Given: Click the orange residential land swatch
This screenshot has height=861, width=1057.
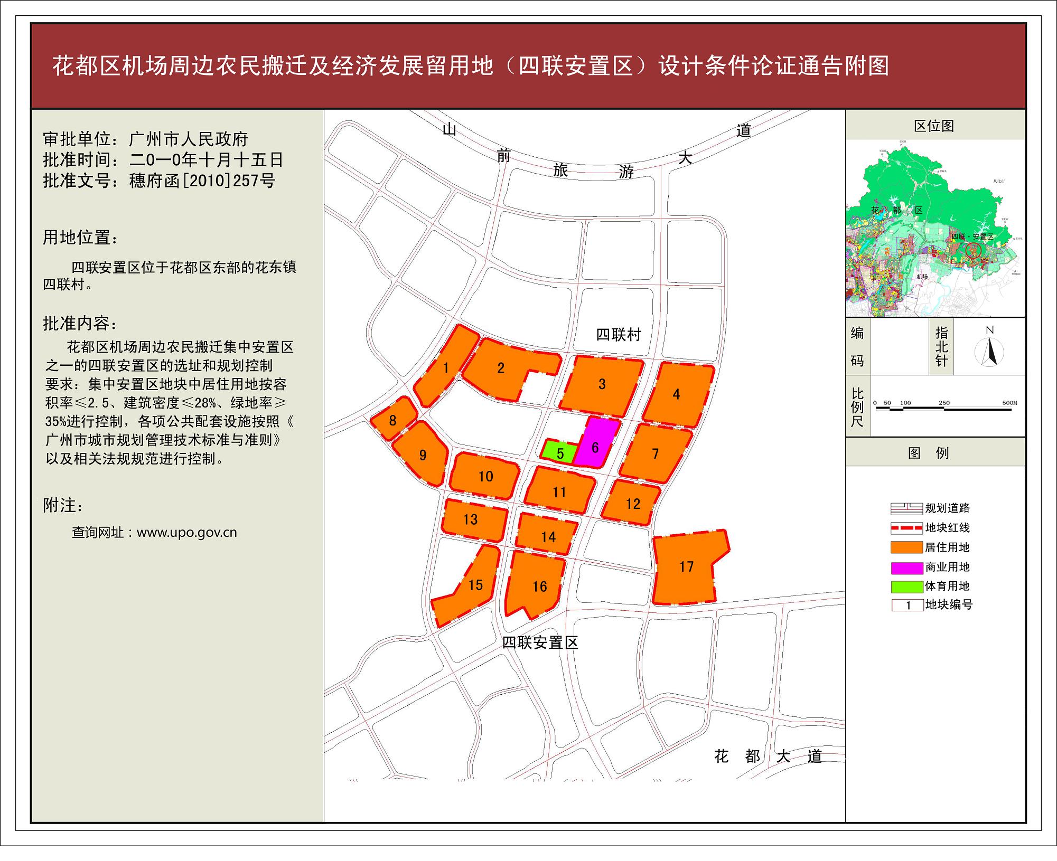Looking at the screenshot, I should click(x=906, y=547).
